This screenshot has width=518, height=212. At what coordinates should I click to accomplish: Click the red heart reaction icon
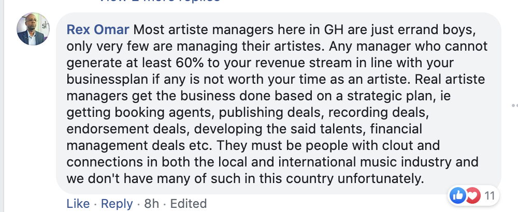[x=471, y=195]
